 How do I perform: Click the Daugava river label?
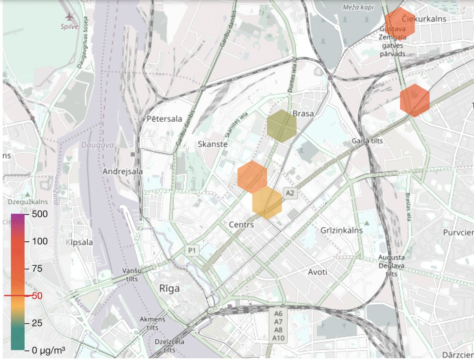click(x=97, y=146)
